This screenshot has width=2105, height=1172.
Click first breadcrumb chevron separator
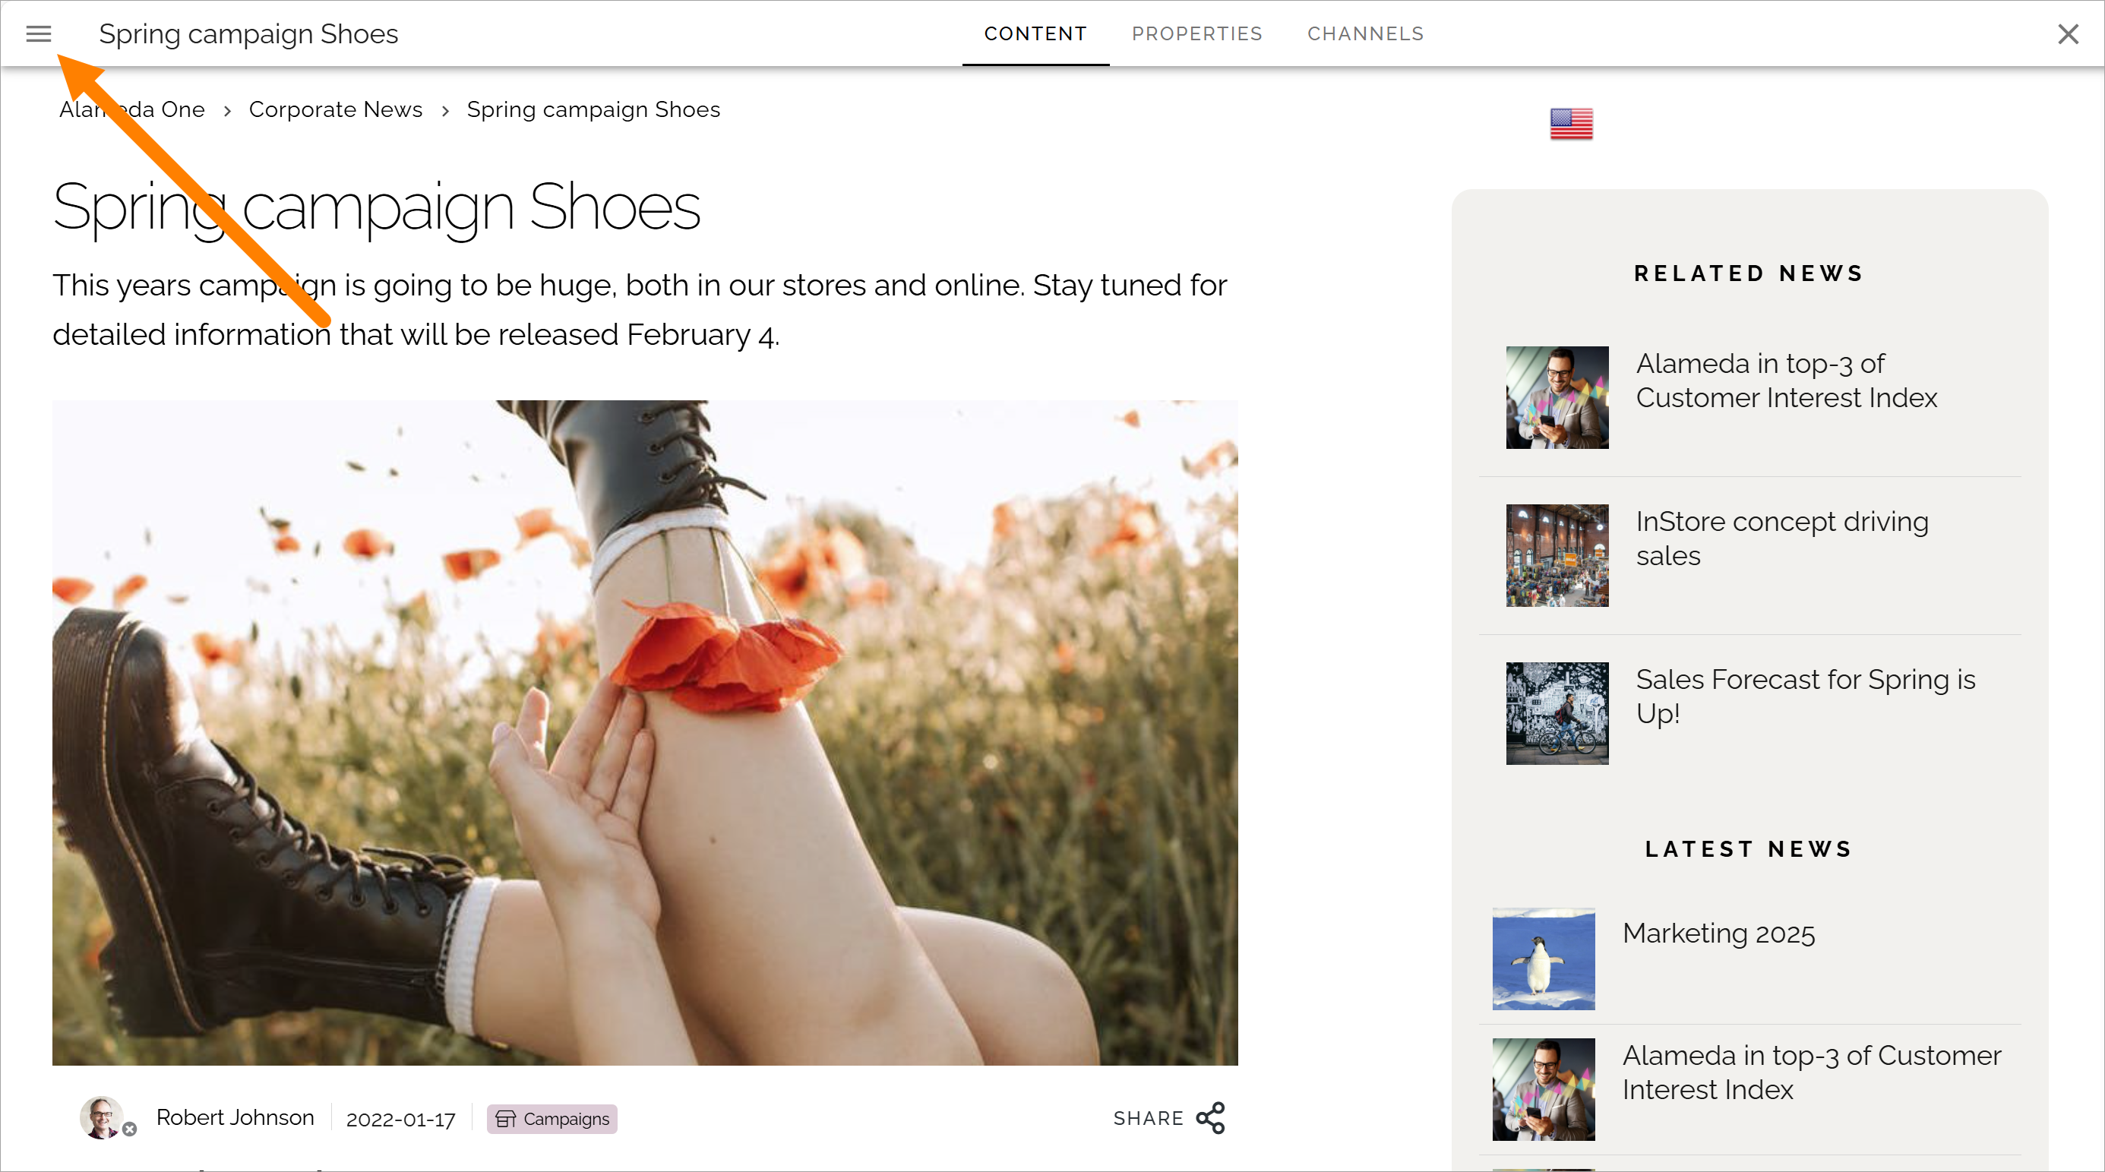[x=227, y=110]
